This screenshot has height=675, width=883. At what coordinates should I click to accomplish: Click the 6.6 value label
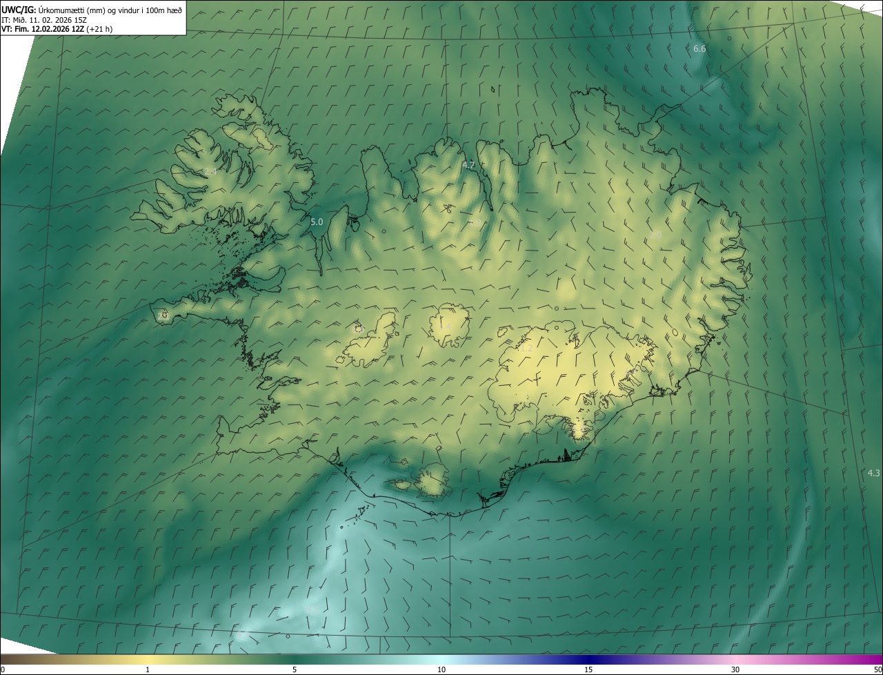(x=700, y=48)
